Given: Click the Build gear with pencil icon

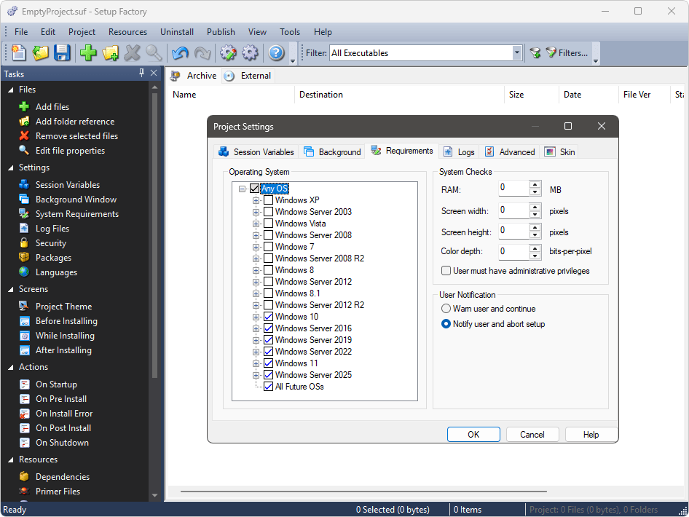Looking at the screenshot, I should tap(228, 52).
